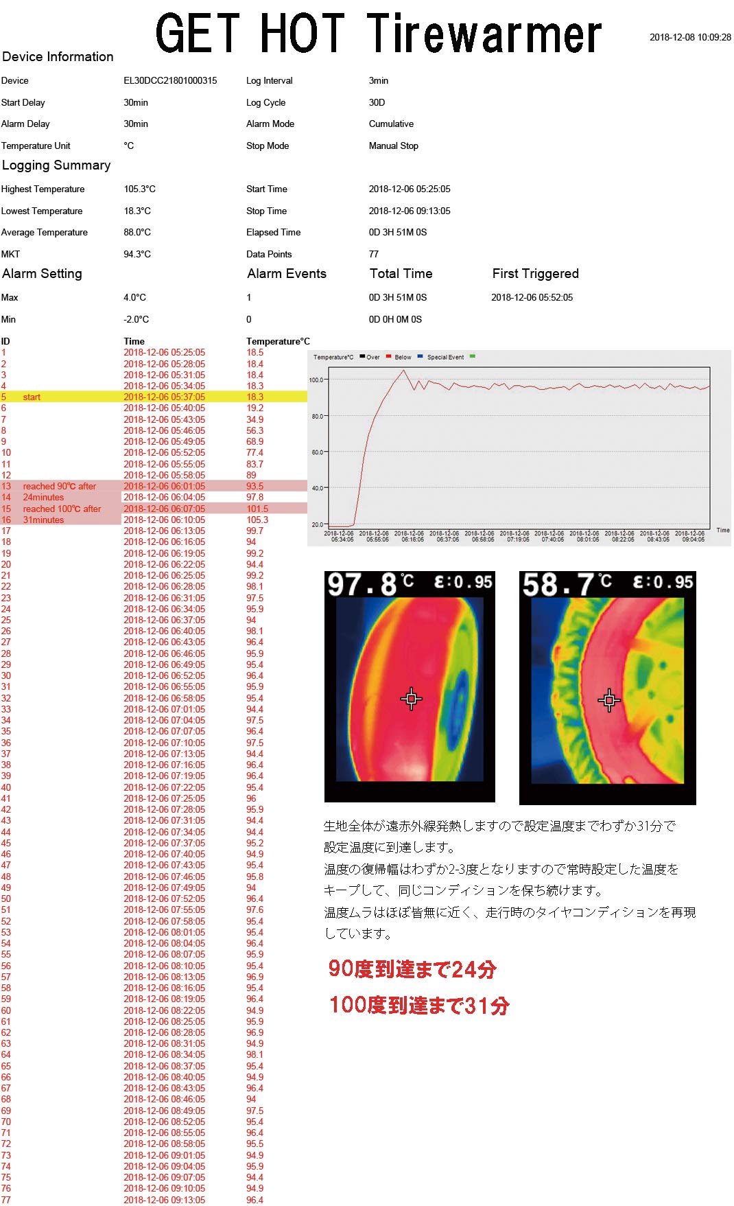Click the Time column header
734x1206 pixels.
(x=134, y=341)
